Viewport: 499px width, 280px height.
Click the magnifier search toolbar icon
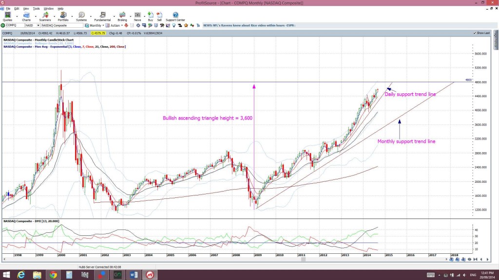[150, 25]
